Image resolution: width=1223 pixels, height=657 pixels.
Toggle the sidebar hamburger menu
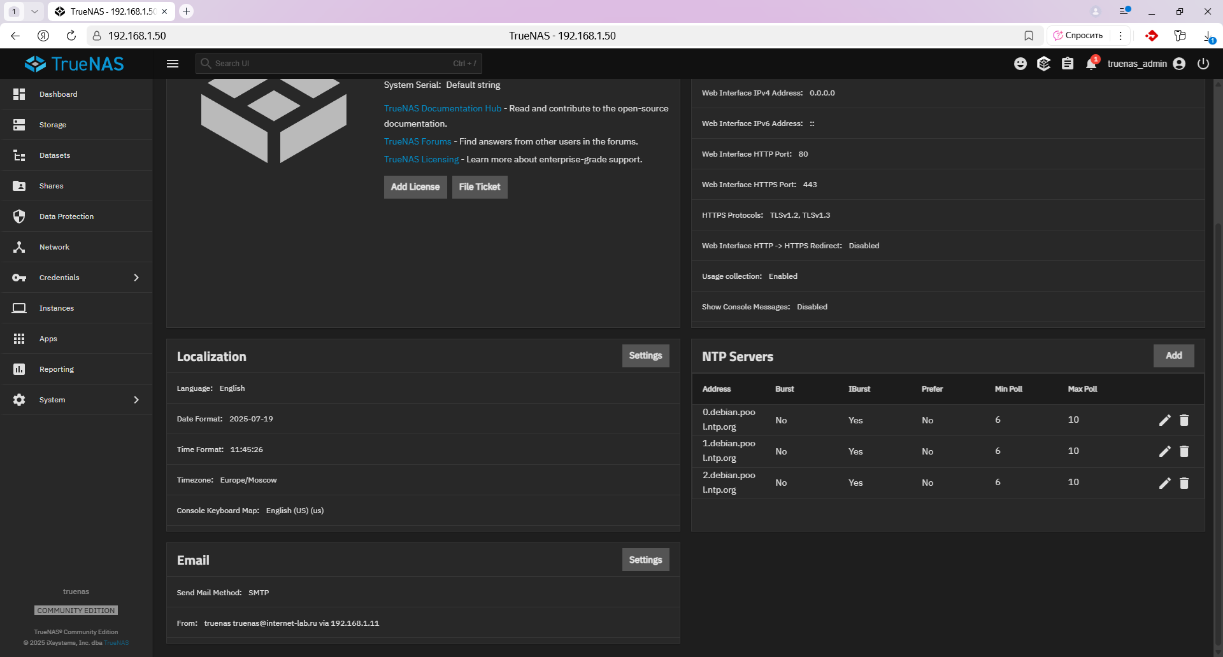173,64
